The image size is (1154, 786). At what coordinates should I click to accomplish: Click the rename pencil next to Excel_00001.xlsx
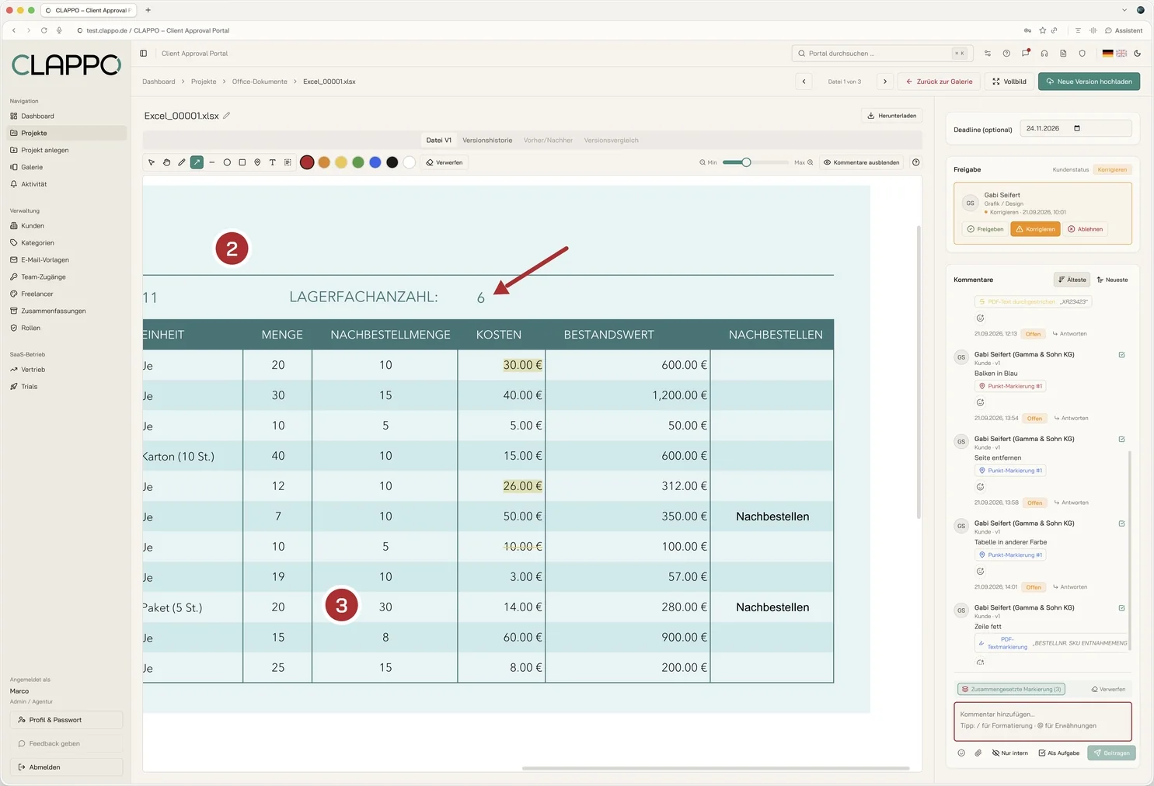[x=227, y=116]
